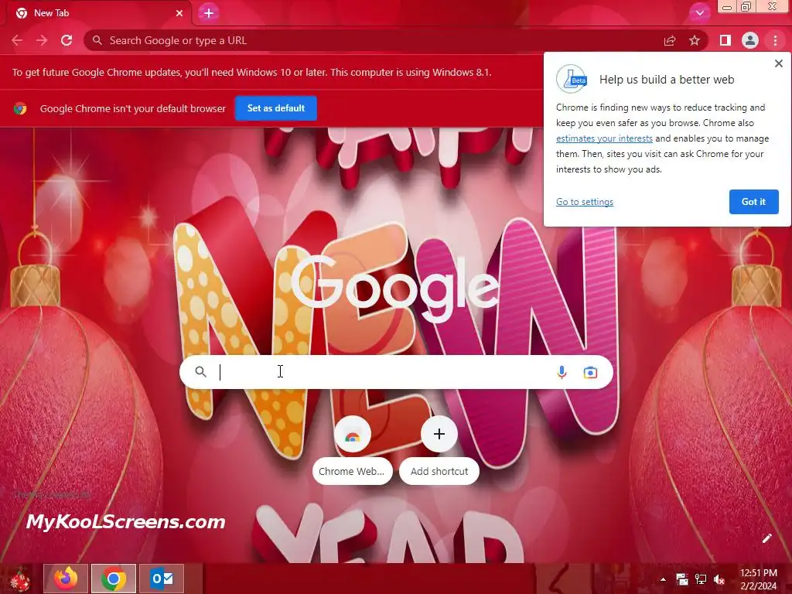
Task: Click the Action Center flag tray icon
Action: point(682,579)
